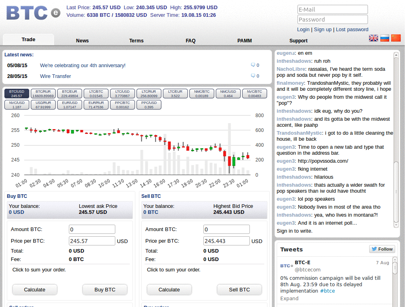Open the Trade tab
This screenshot has width=410, height=307.
pyautogui.click(x=28, y=40)
